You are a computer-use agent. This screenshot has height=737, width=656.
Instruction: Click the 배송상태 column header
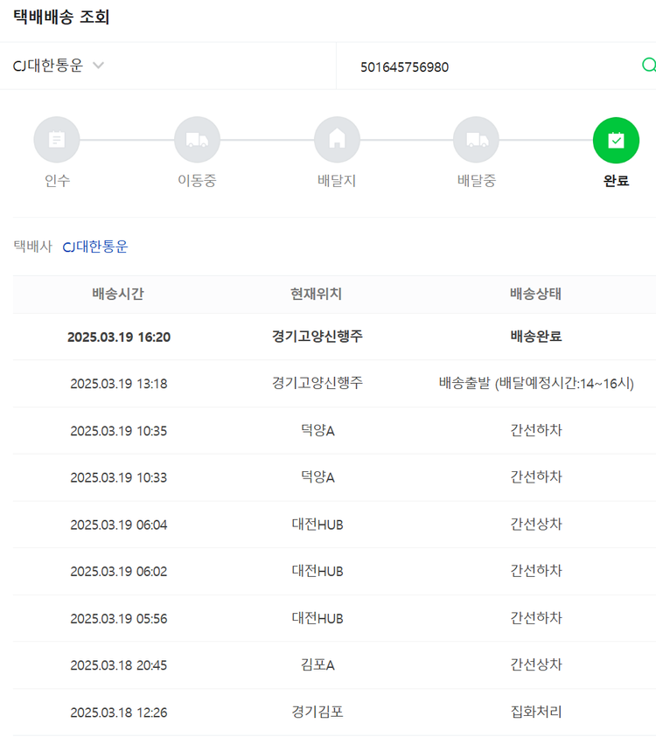(x=535, y=294)
